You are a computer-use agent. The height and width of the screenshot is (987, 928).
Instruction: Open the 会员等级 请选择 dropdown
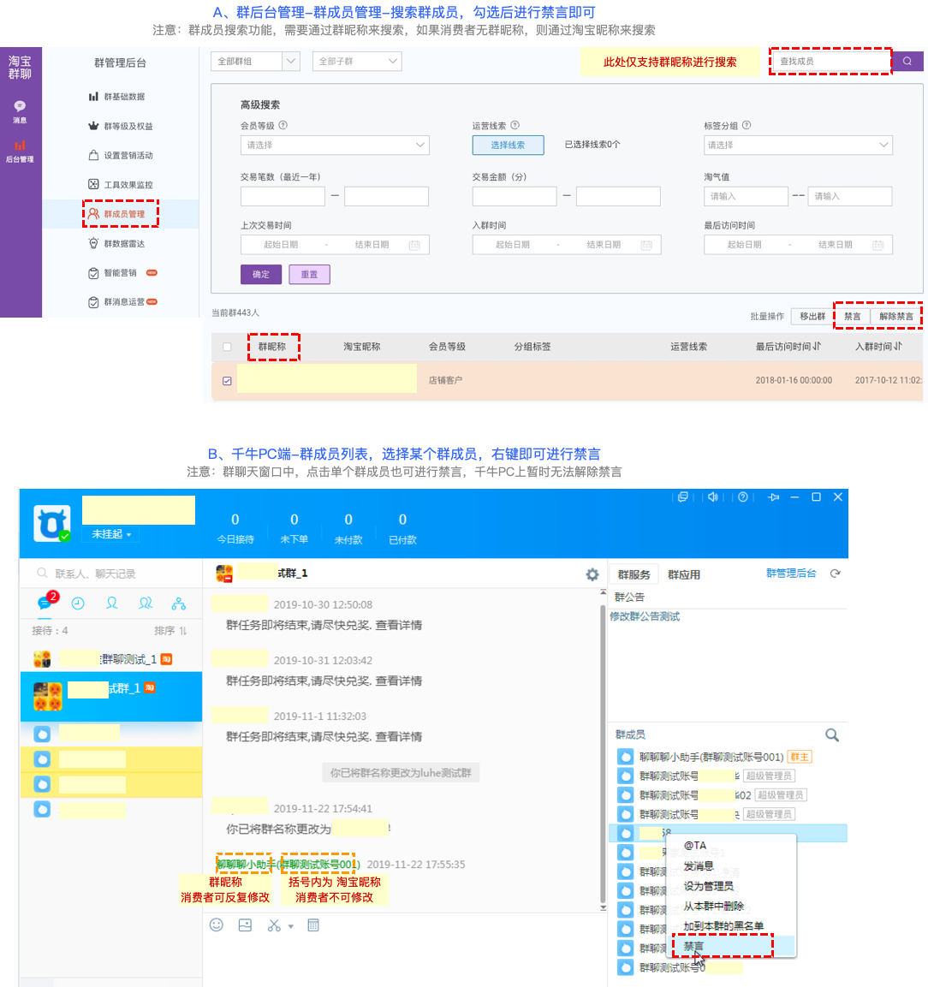point(335,145)
